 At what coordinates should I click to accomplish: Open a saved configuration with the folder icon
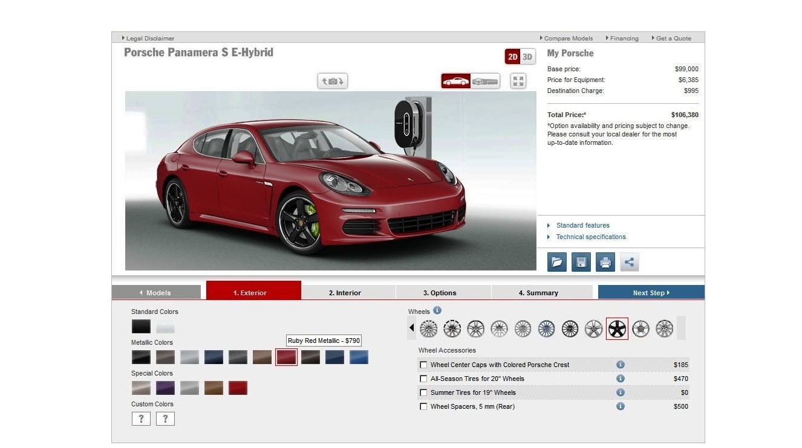coord(557,262)
